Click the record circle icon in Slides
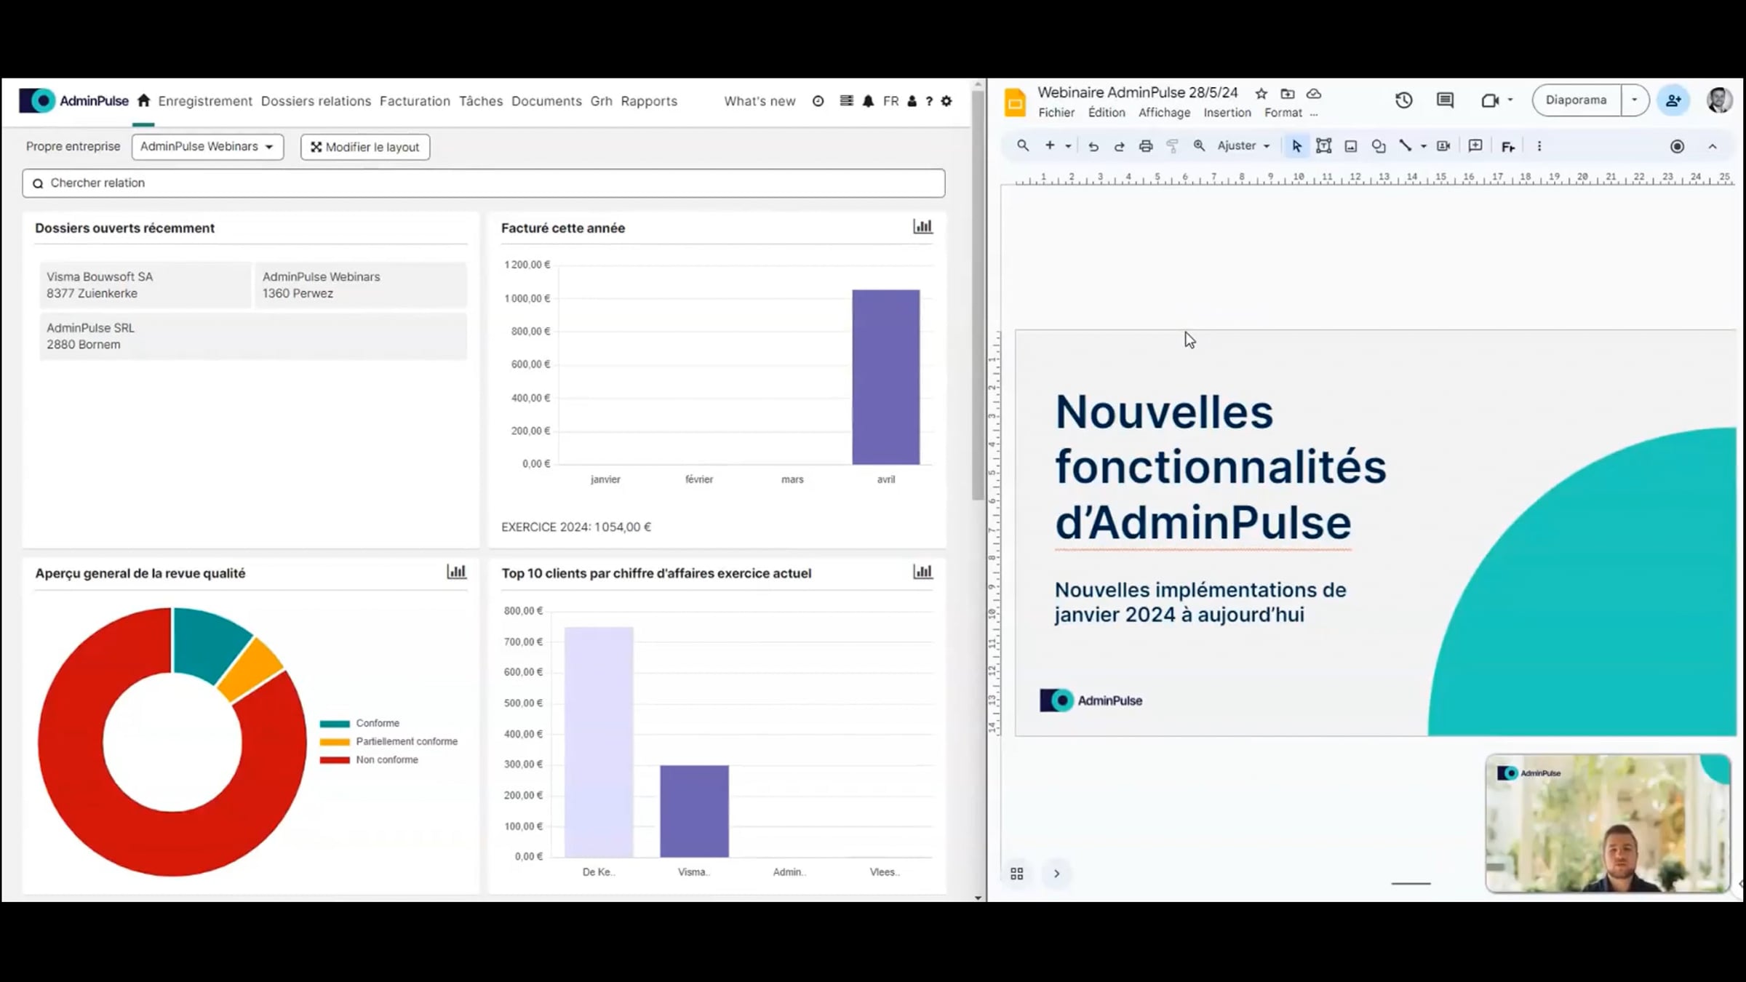 point(1677,146)
